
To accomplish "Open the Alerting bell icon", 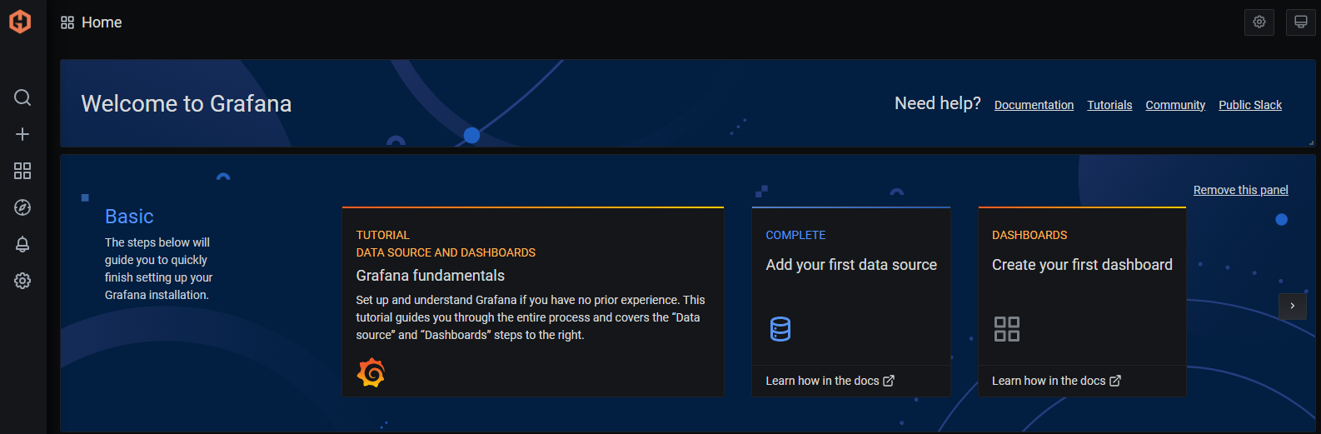I will tap(22, 244).
